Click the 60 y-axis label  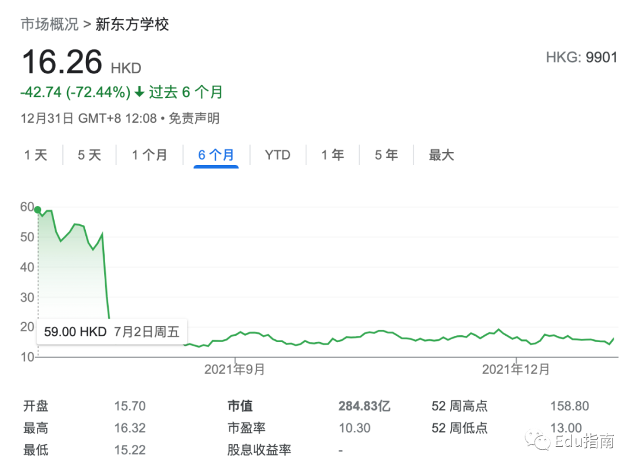pos(26,207)
